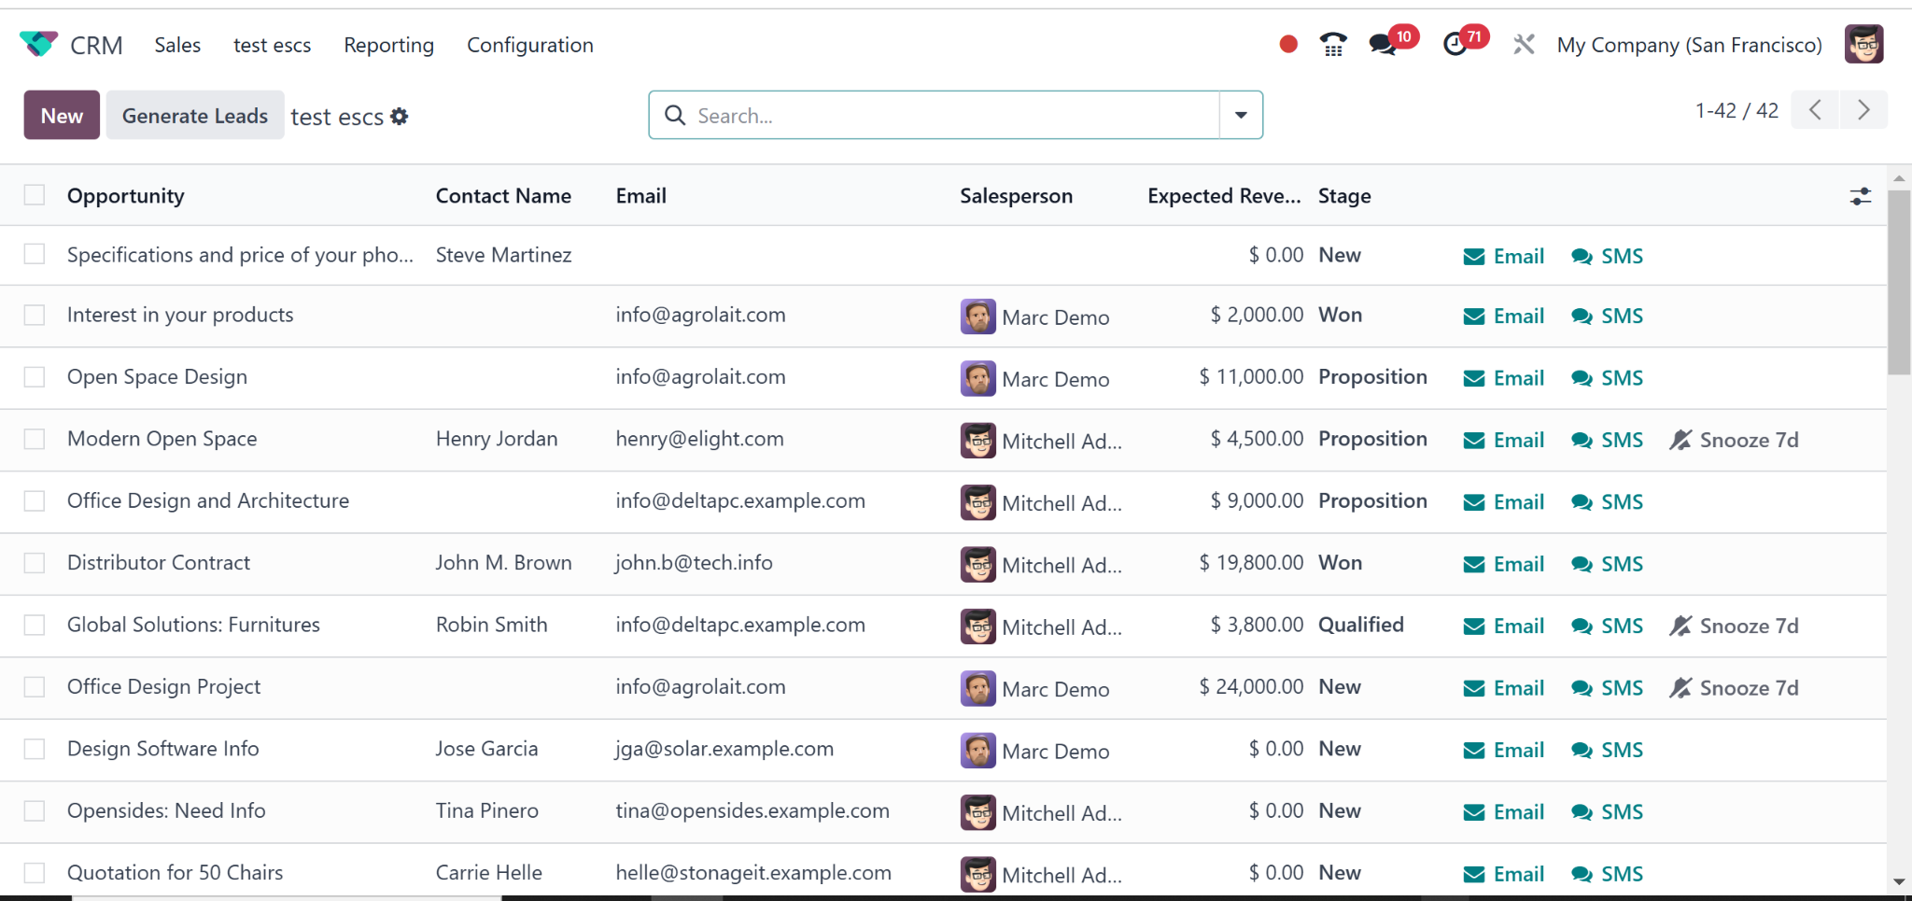Click SMS on the Interest in your products row

tap(1607, 317)
